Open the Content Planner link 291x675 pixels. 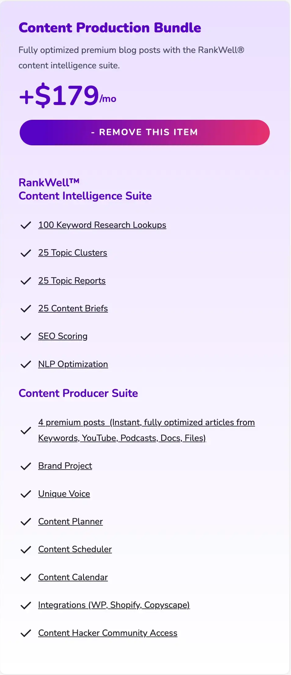point(70,522)
